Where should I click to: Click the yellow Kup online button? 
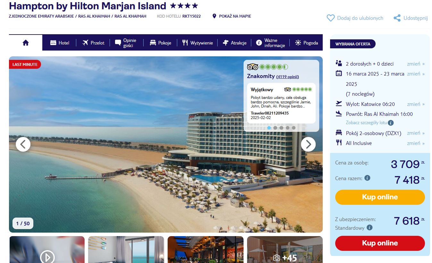pos(380,197)
